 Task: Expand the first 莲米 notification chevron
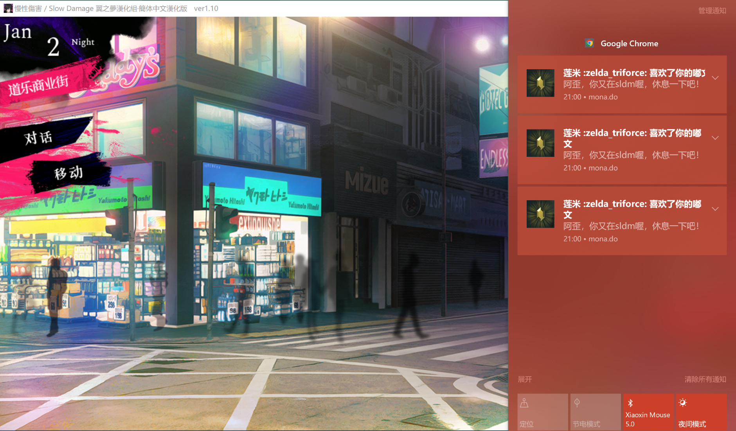click(x=715, y=78)
